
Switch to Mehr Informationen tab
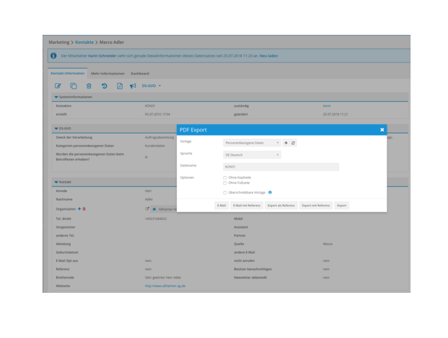click(x=108, y=74)
